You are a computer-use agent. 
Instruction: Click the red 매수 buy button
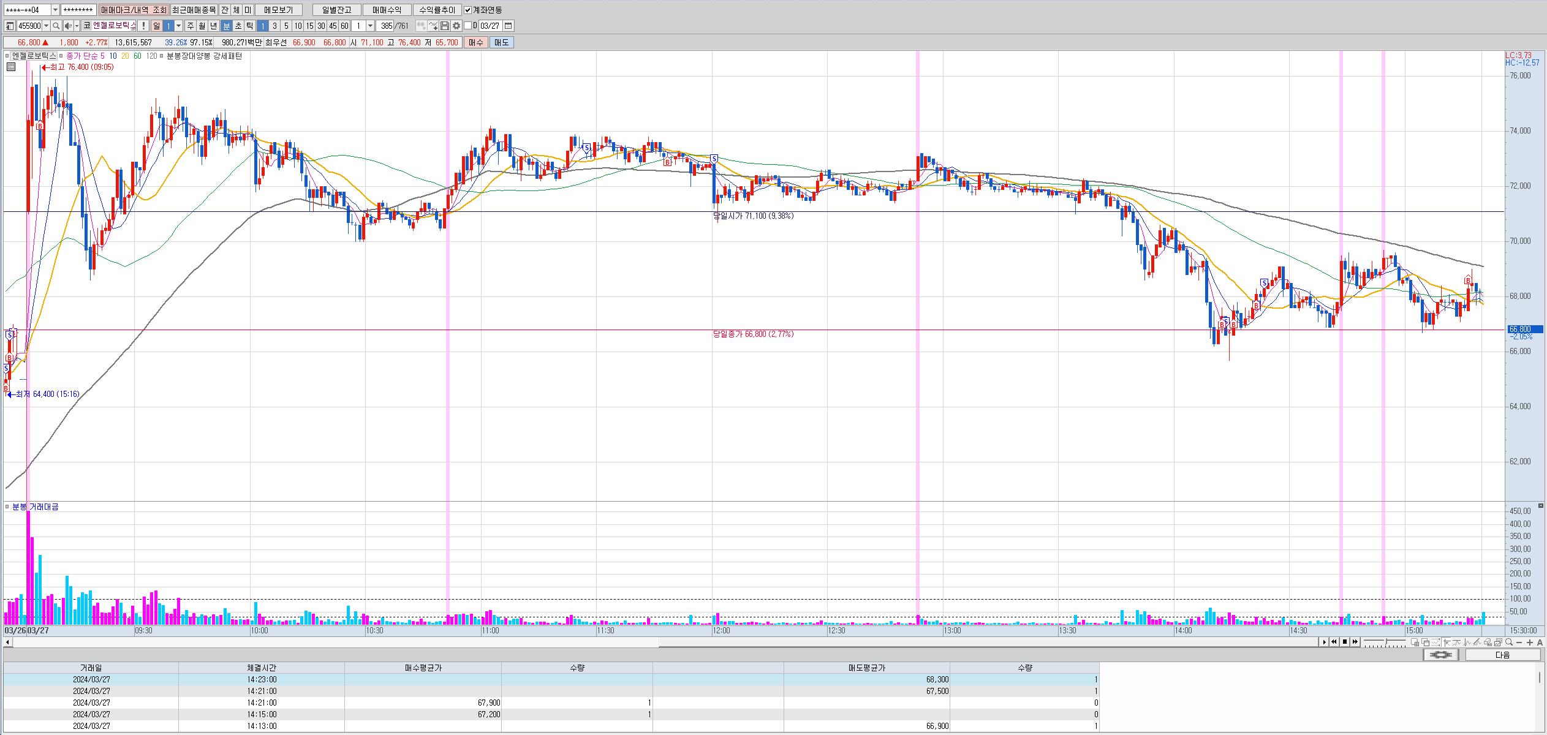(476, 42)
